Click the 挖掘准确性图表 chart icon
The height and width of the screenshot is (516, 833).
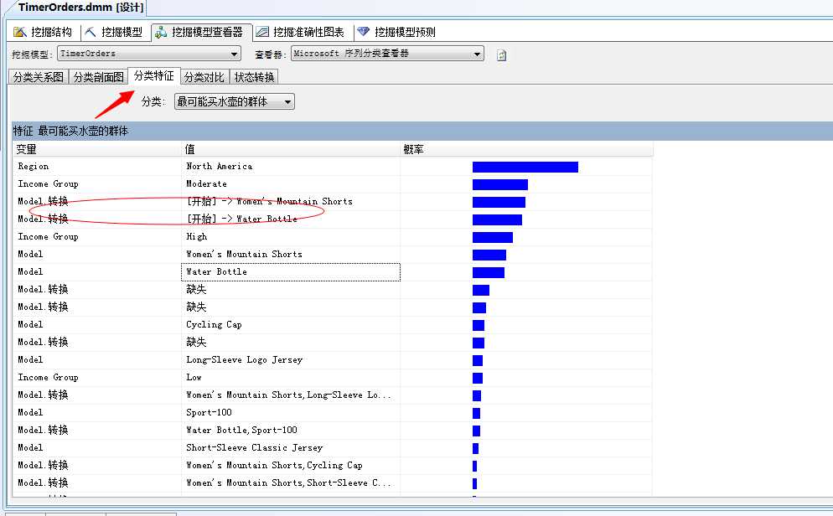(262, 33)
